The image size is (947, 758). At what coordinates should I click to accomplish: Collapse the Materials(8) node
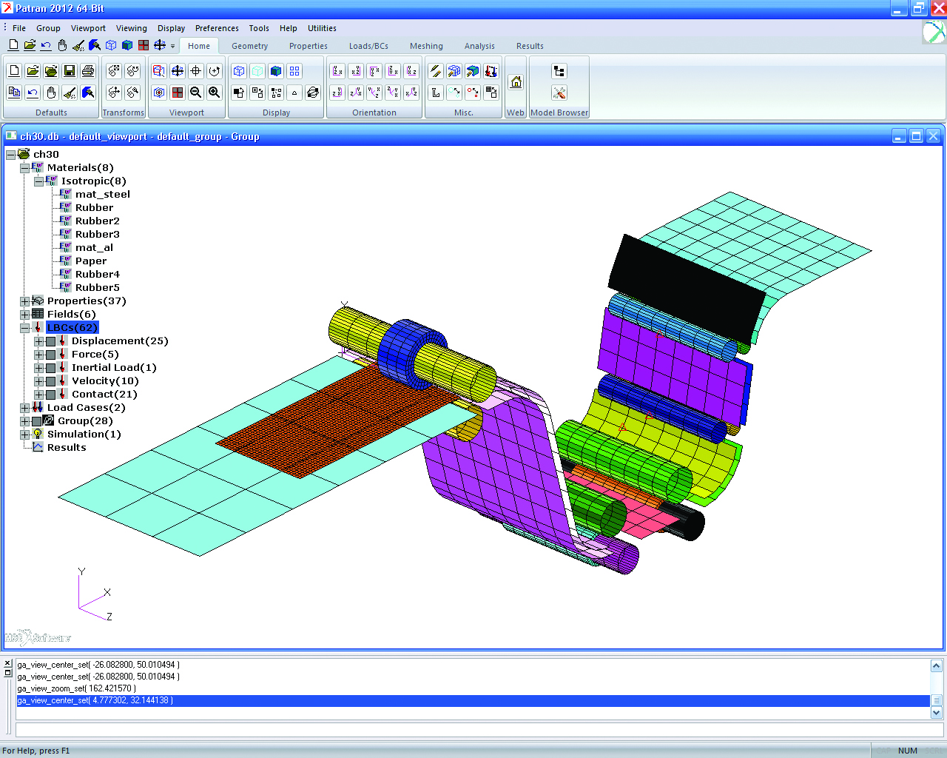tap(24, 168)
